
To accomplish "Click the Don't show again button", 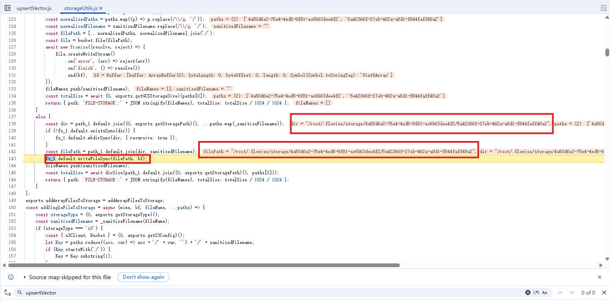I will (x=143, y=277).
